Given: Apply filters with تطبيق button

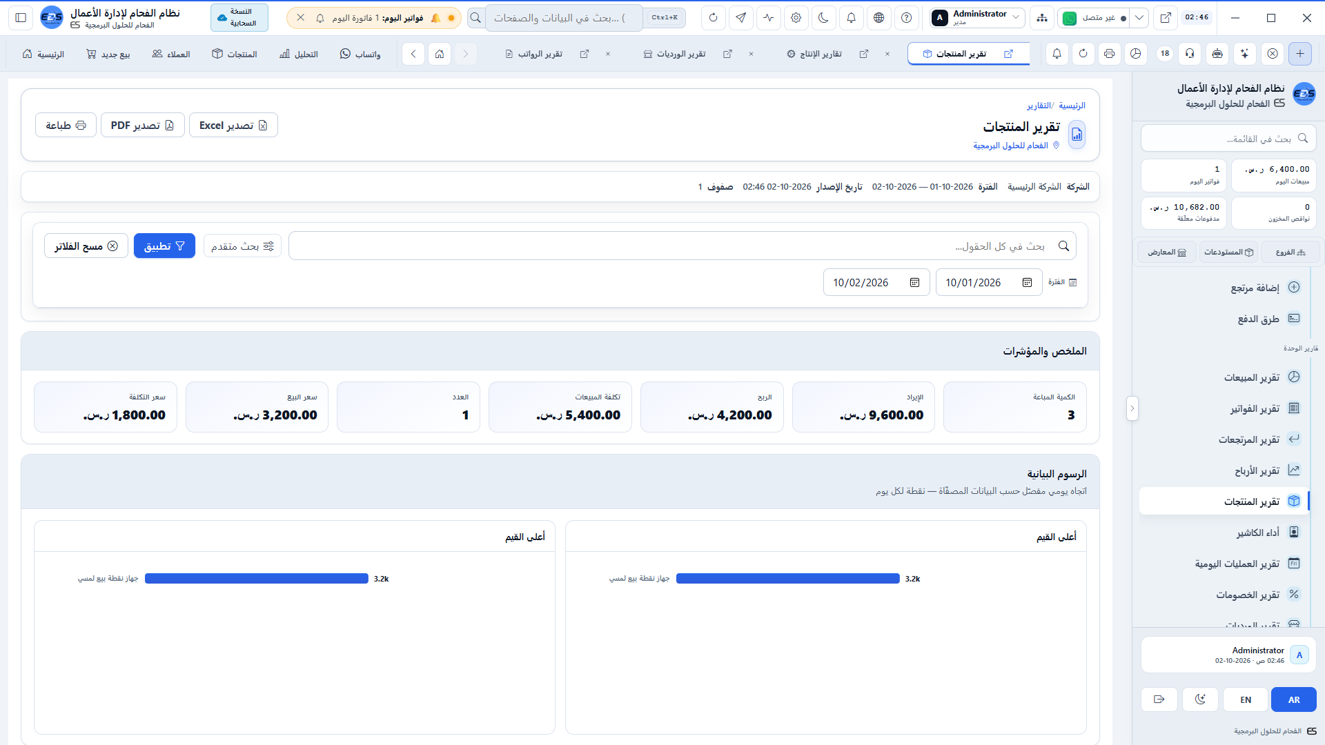Looking at the screenshot, I should 164,246.
